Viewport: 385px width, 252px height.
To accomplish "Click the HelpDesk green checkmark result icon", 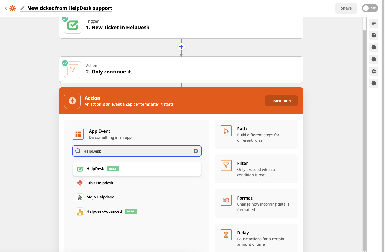I will [x=80, y=169].
